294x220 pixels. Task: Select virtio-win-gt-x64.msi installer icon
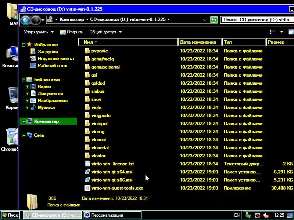[87, 172]
